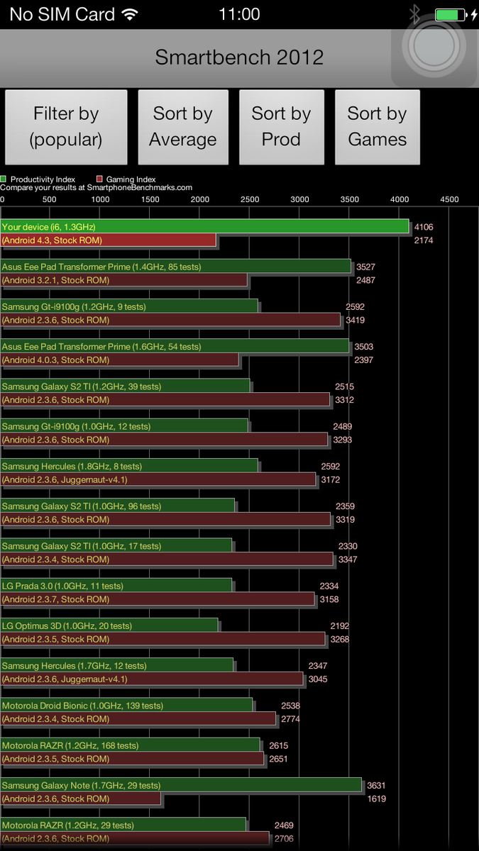Tap the 2774 Droid Bionic score
479x851 pixels.
[x=290, y=719]
